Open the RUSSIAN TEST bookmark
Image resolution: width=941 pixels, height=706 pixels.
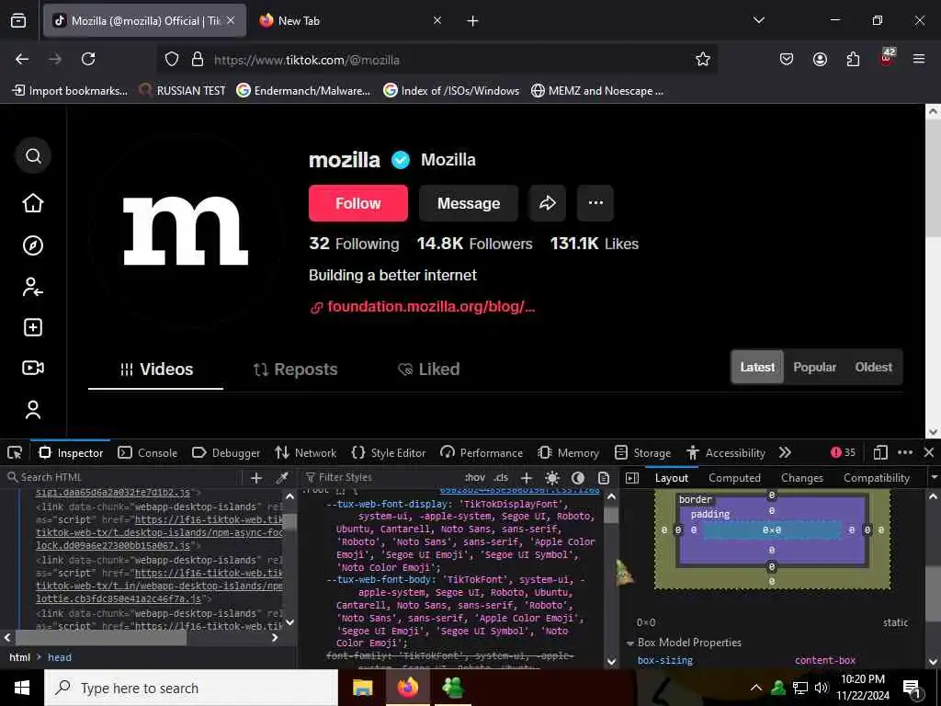(183, 91)
